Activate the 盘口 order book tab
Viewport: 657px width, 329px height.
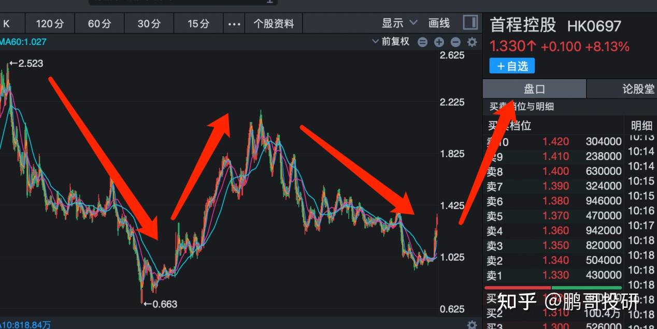pyautogui.click(x=533, y=88)
